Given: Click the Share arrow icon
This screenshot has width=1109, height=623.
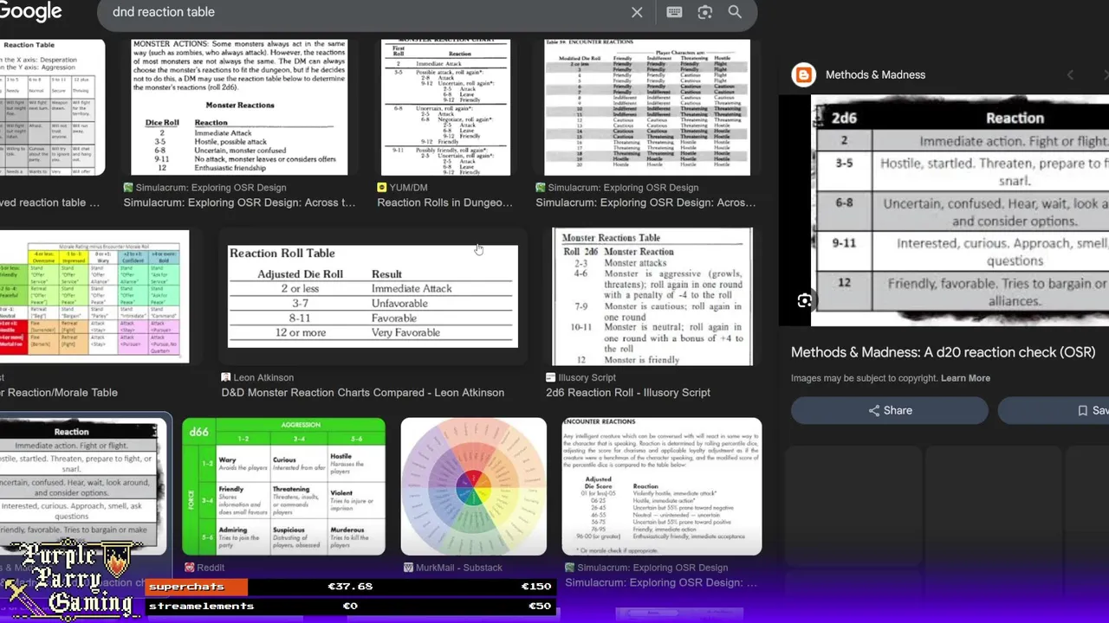Looking at the screenshot, I should click(x=874, y=411).
